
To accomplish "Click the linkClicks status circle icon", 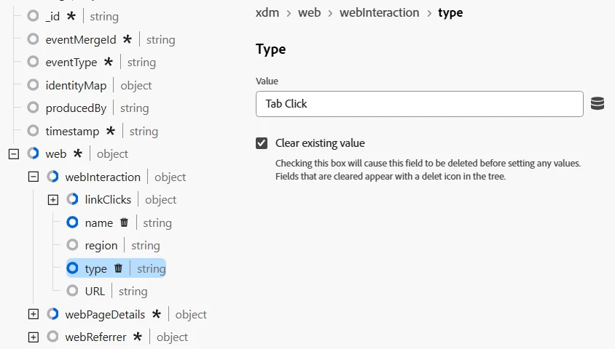I will 73,199.
